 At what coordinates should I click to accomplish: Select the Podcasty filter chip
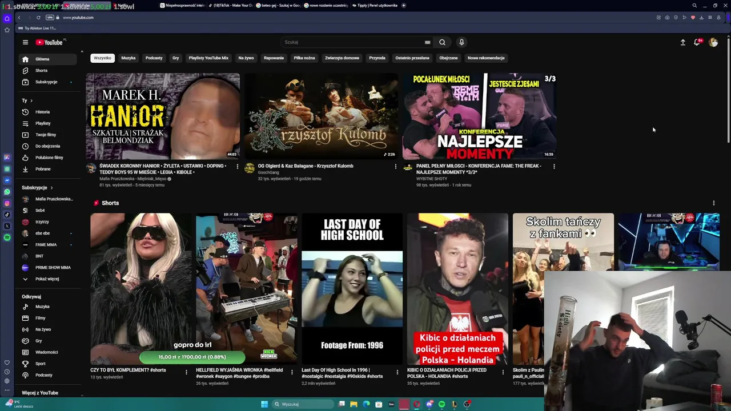click(x=154, y=58)
